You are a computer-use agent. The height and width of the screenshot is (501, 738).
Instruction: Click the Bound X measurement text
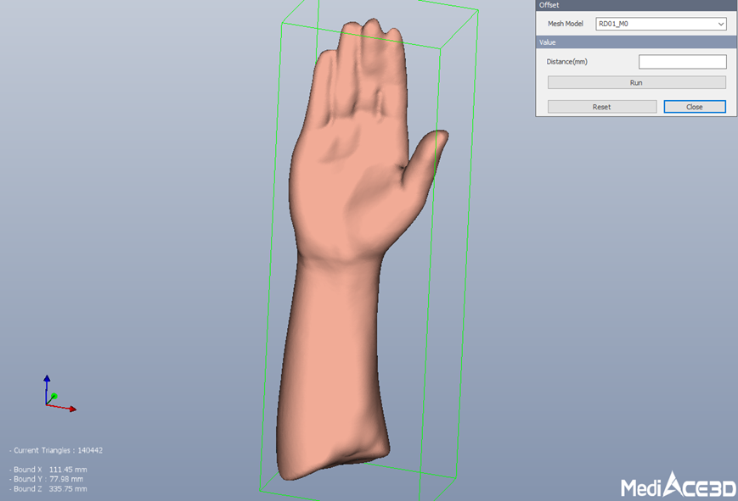pos(50,470)
